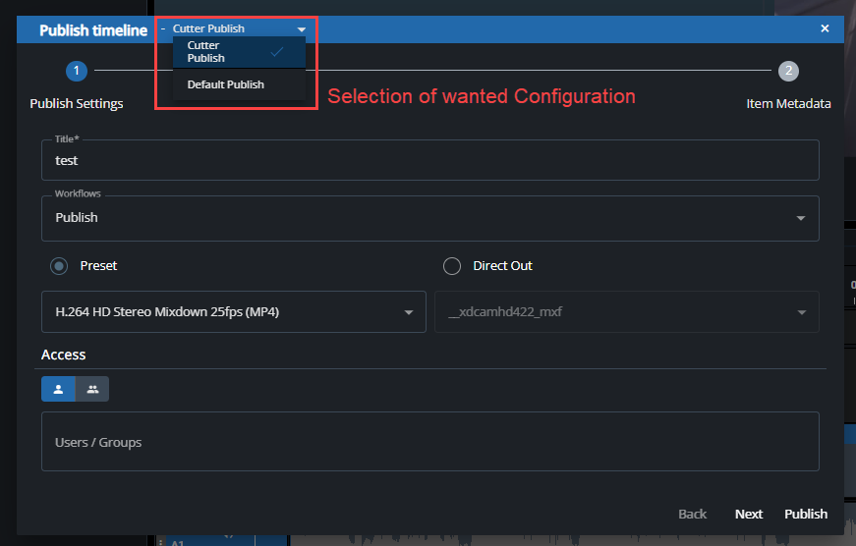This screenshot has width=856, height=546.
Task: Select the Preset radio button
Action: (x=60, y=266)
